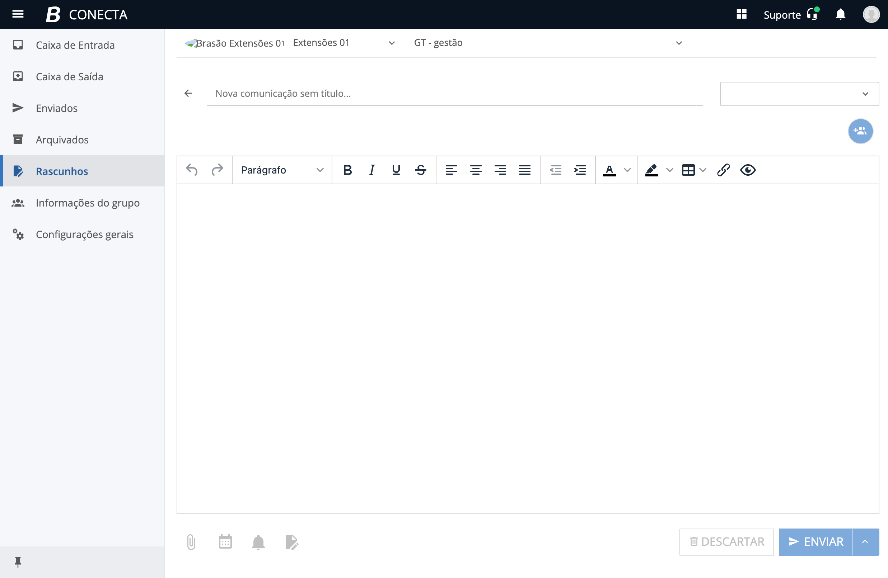Toggle bold formatting
Image resolution: width=888 pixels, height=578 pixels.
tap(347, 170)
